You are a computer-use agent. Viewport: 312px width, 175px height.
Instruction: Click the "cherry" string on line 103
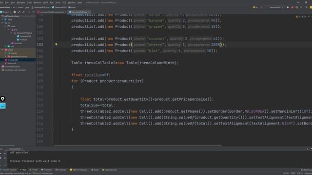click(x=156, y=45)
